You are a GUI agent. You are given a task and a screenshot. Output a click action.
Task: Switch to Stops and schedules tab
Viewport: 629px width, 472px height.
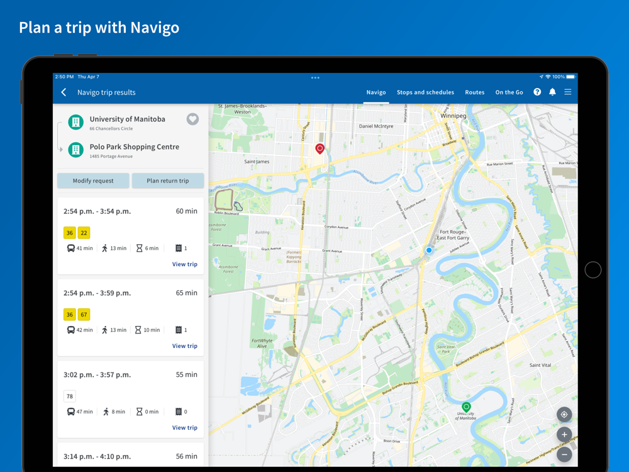point(425,93)
